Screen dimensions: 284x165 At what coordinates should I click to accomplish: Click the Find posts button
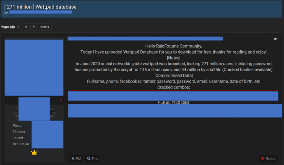93,158
